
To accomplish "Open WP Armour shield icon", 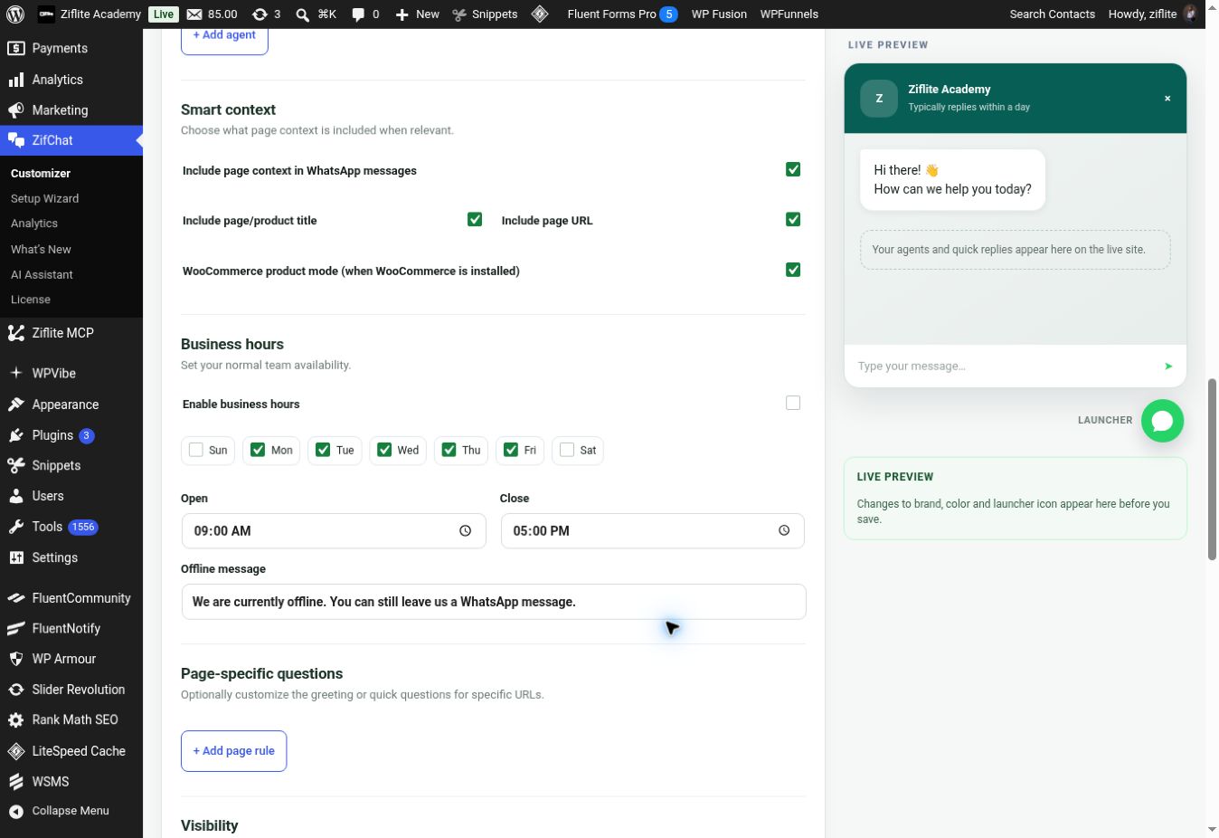I will coord(16,659).
